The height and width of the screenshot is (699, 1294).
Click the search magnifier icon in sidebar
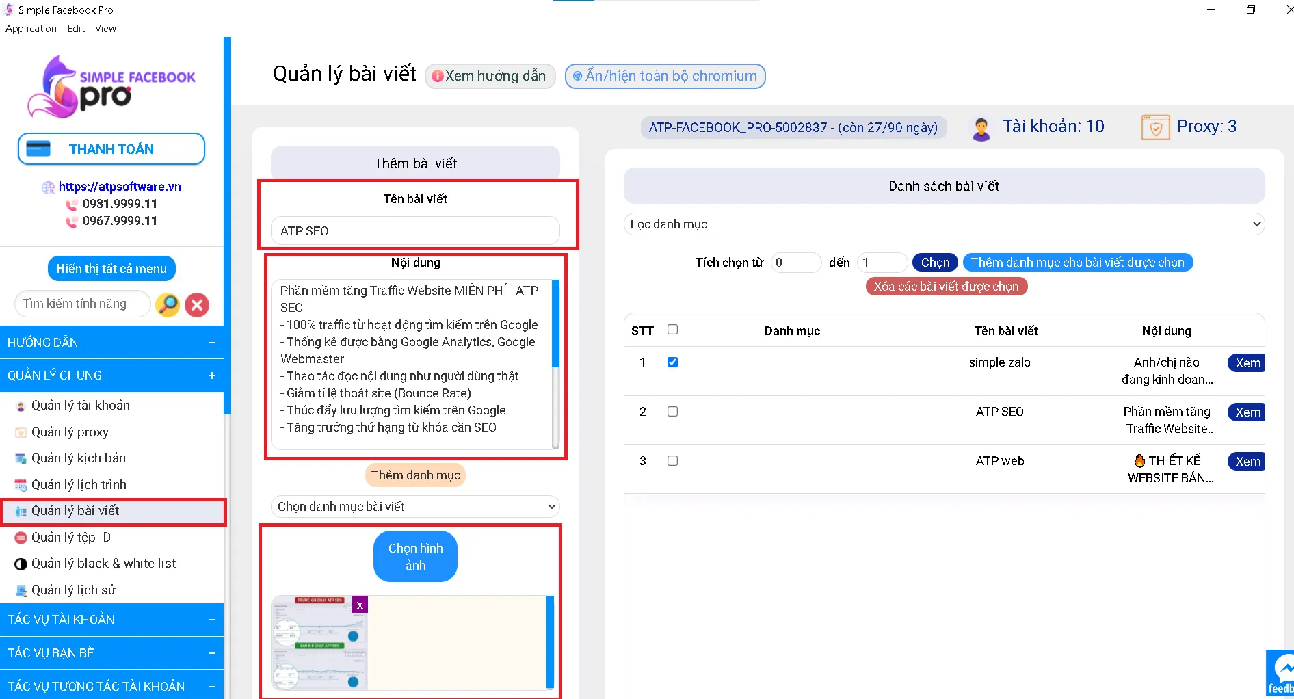[168, 304]
